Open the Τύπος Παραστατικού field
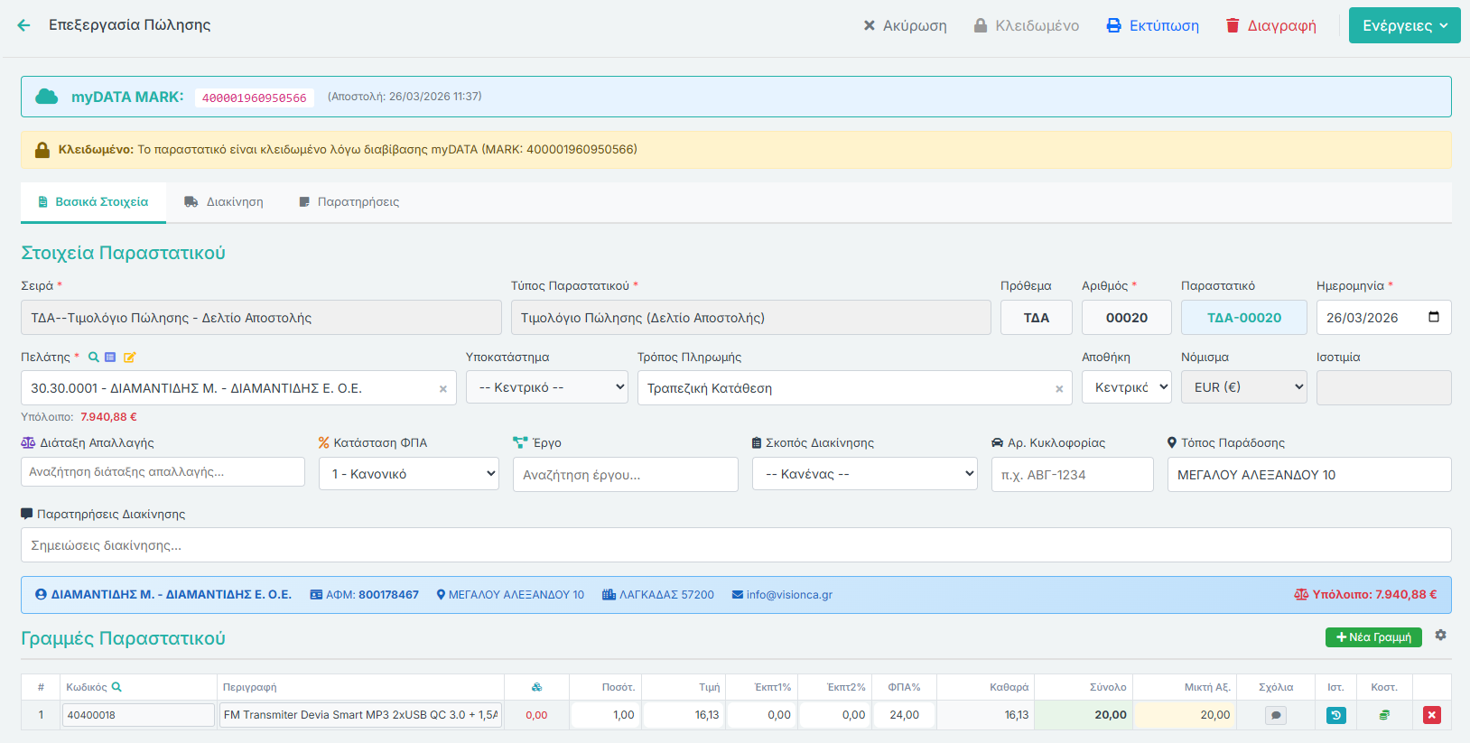The height and width of the screenshot is (743, 1470). (x=751, y=318)
